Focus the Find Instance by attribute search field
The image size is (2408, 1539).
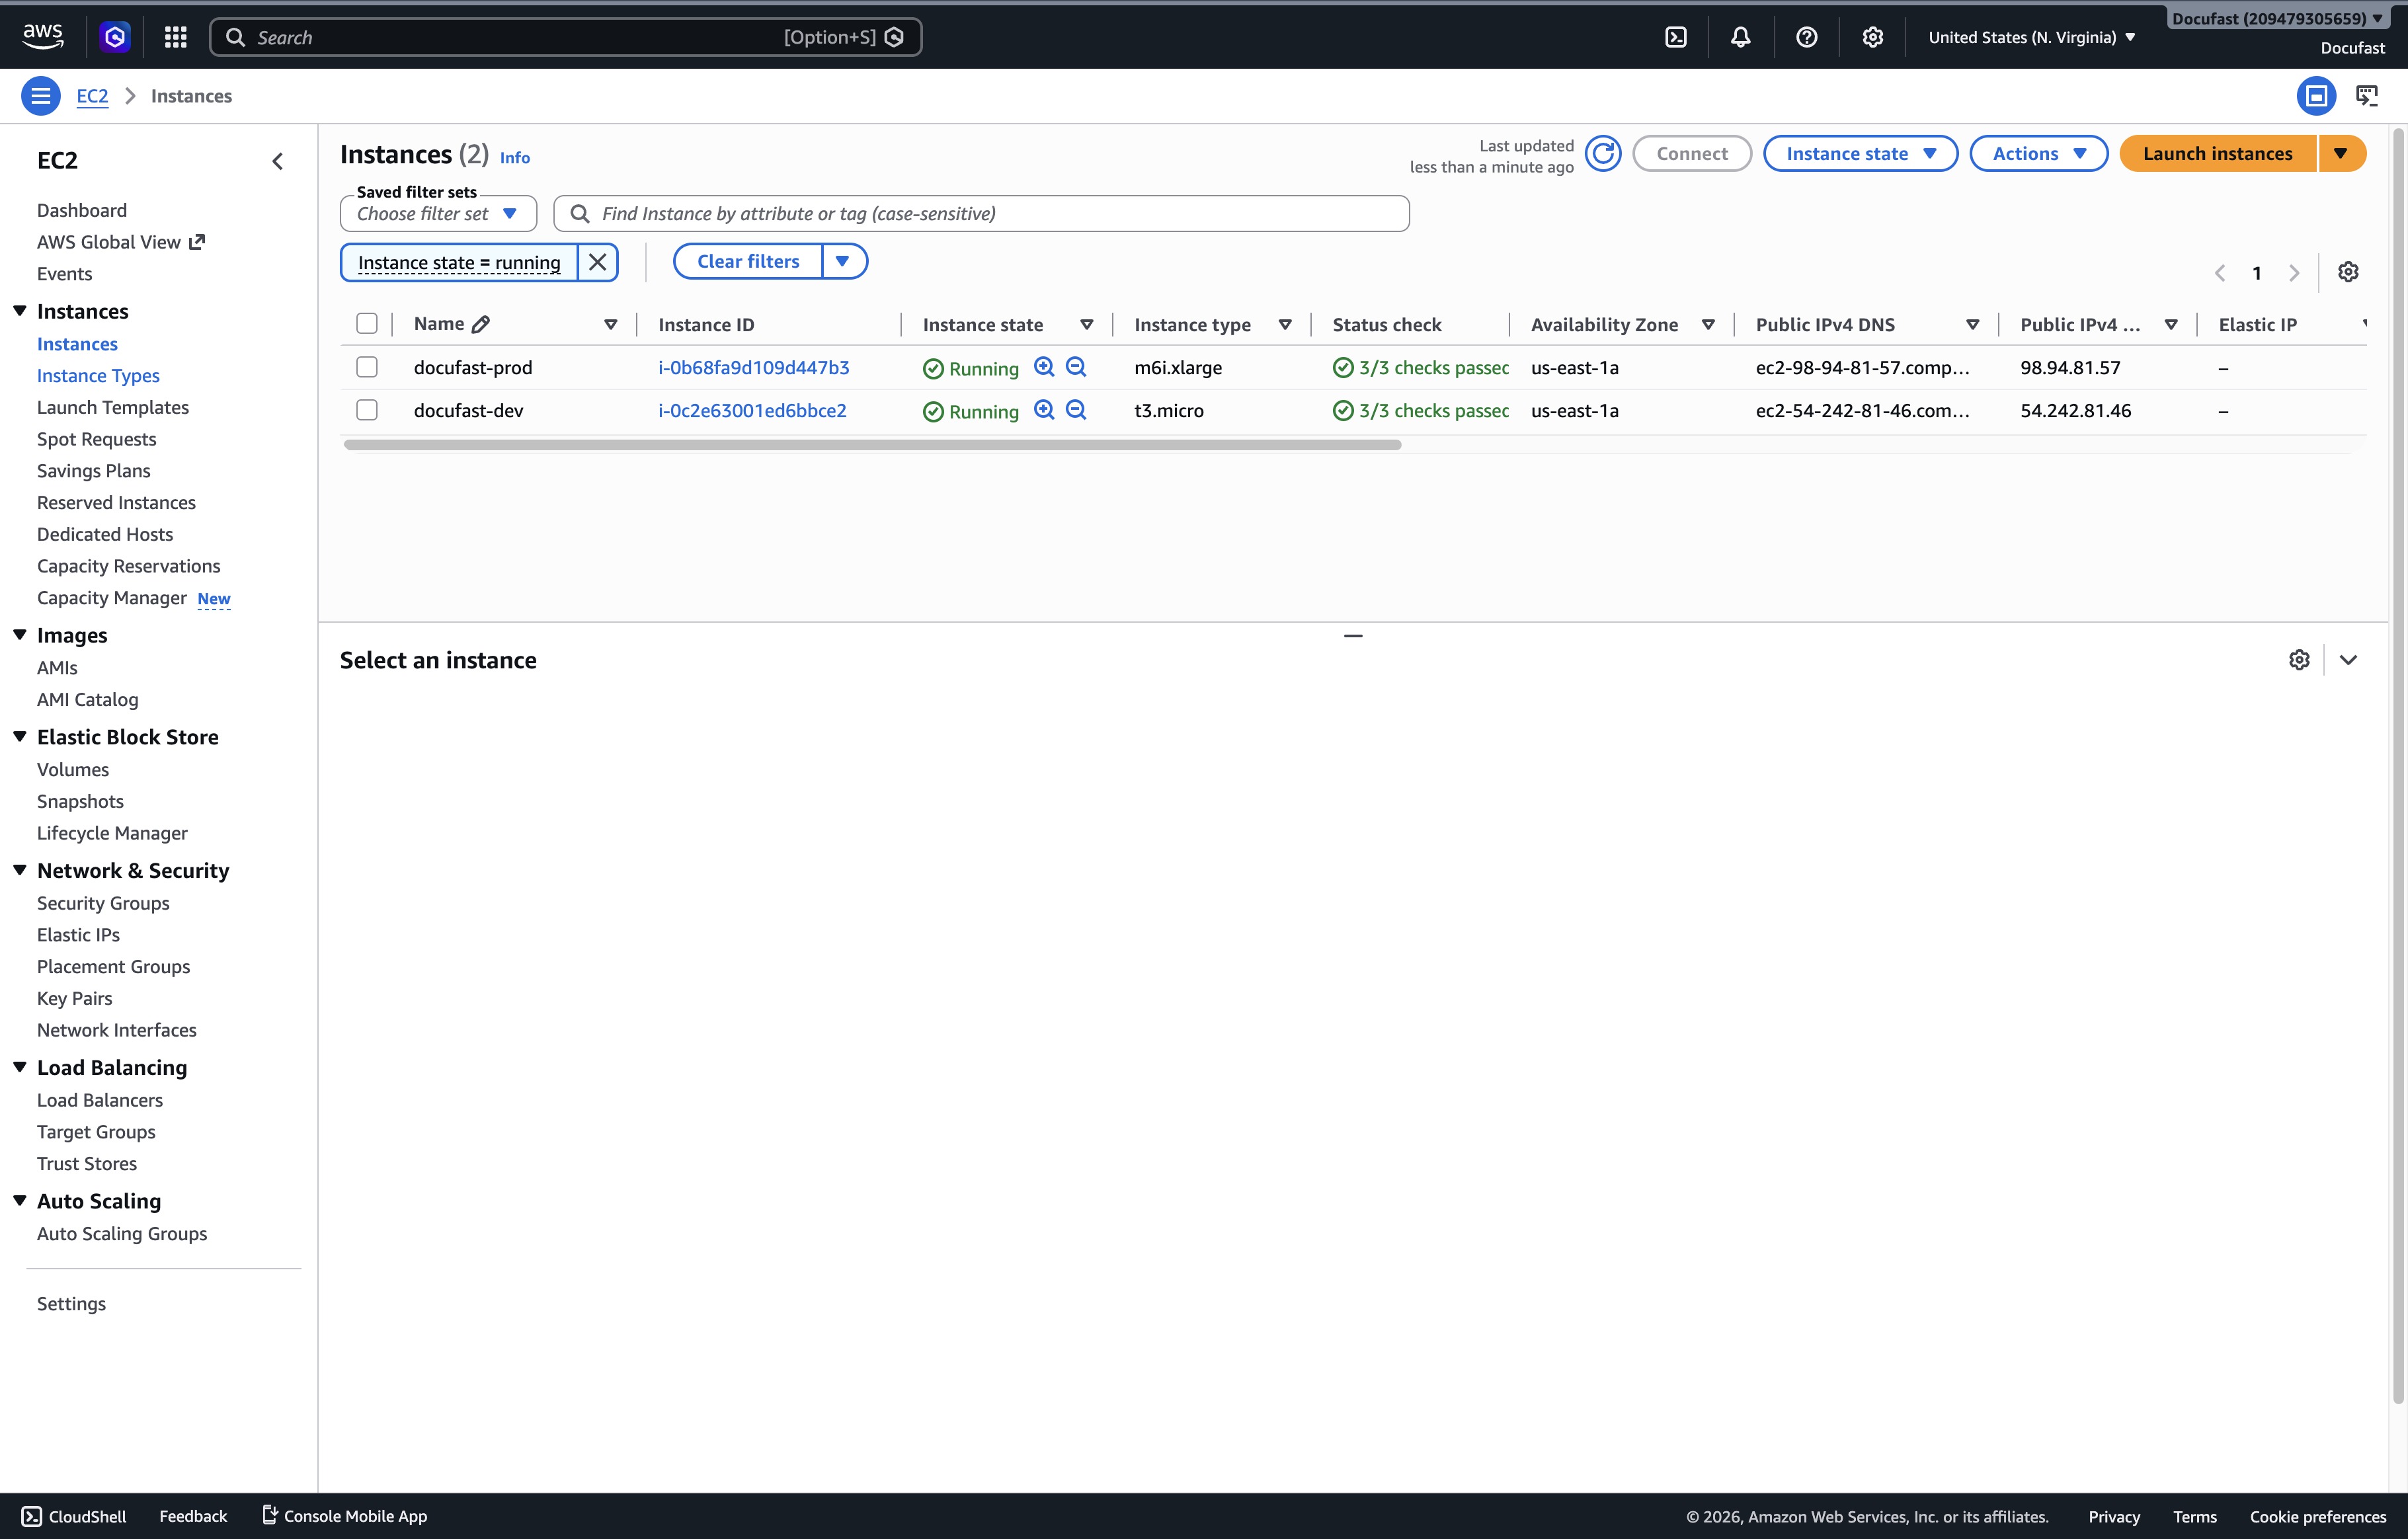[x=981, y=214]
